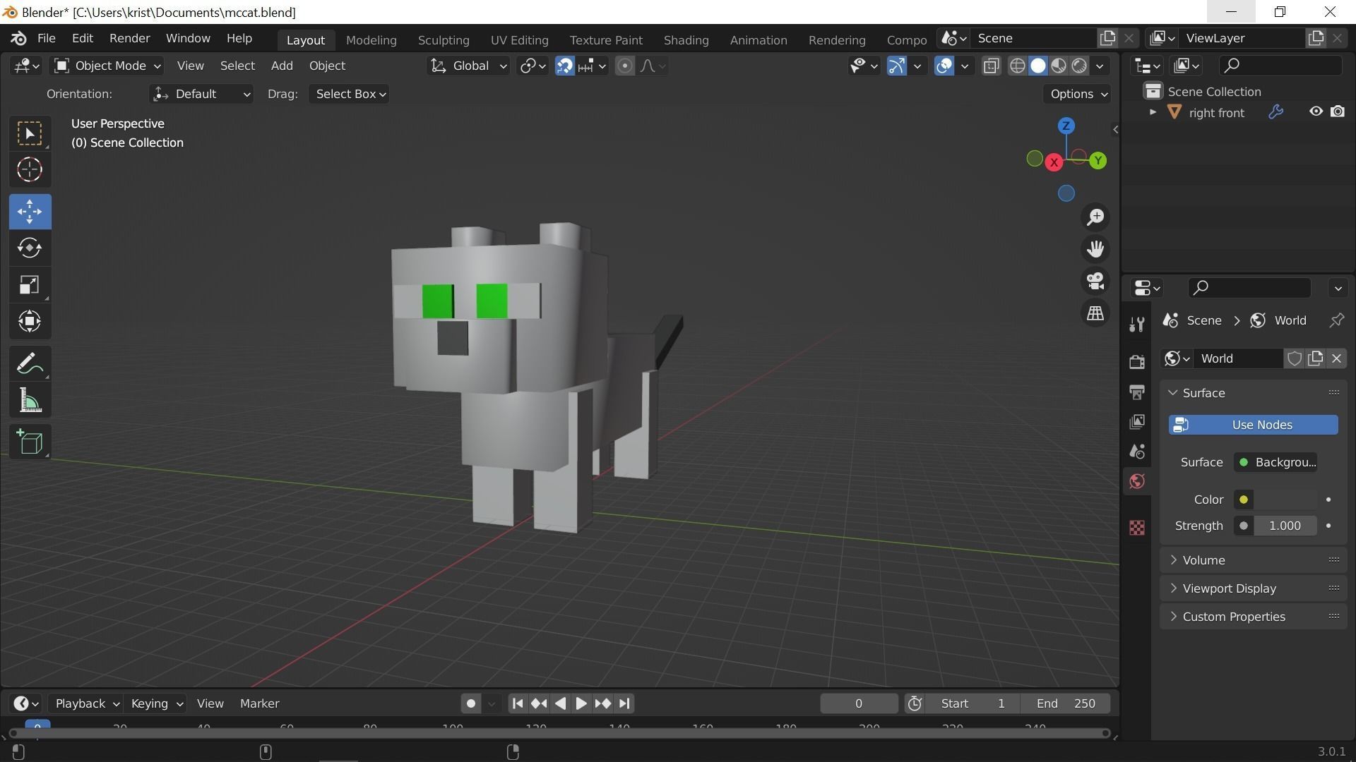Collapse the Surface panel
Screen dimensions: 1356x762
pyautogui.click(x=1254, y=393)
